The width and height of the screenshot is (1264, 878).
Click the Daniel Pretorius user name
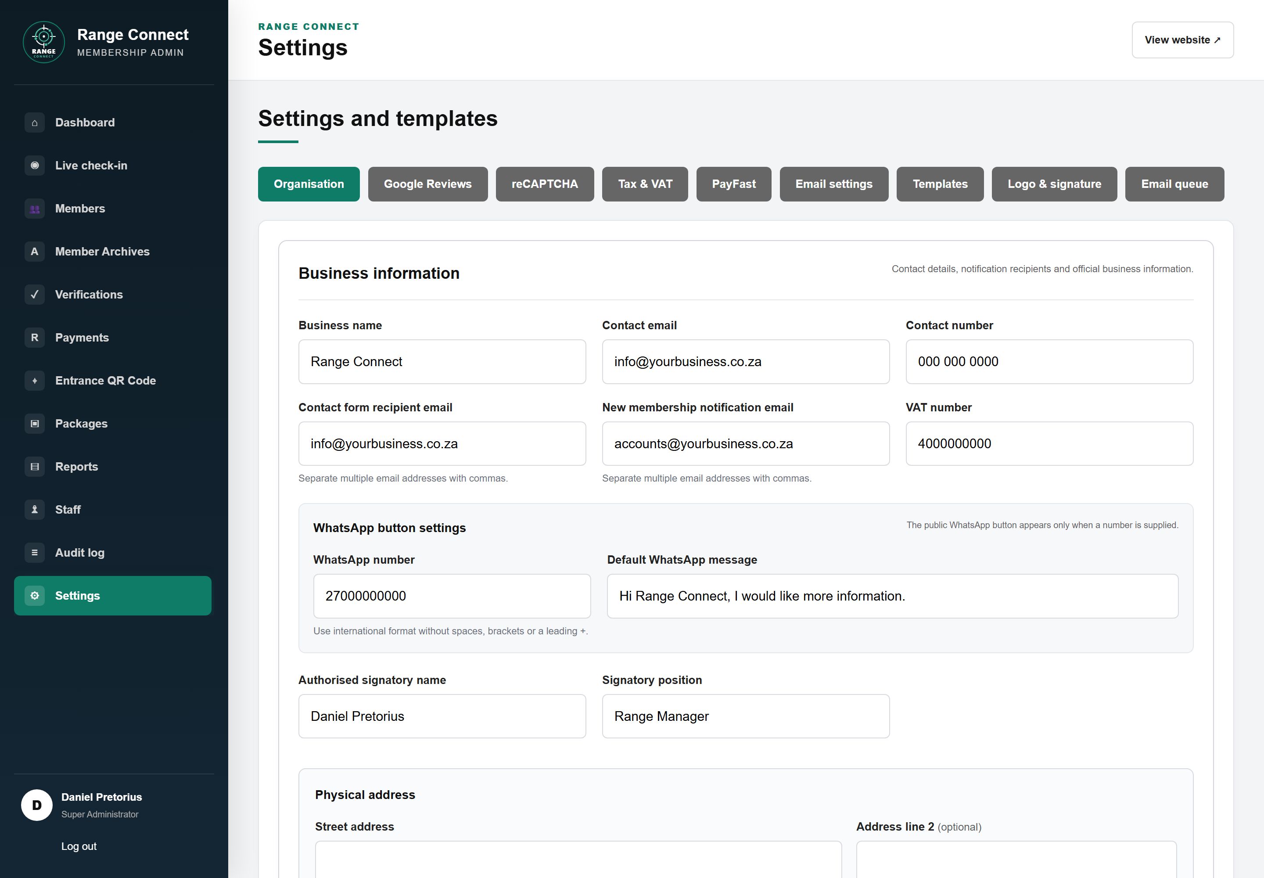tap(101, 797)
